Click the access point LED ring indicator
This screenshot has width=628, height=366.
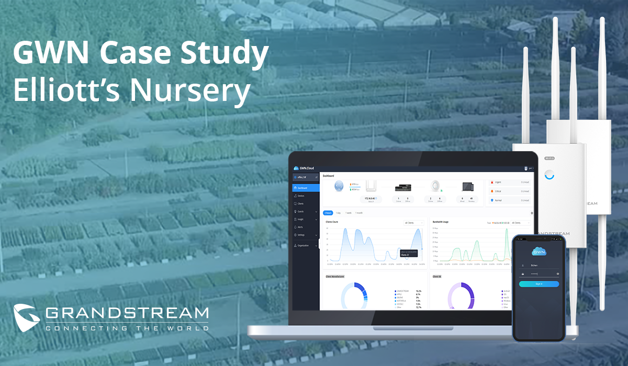coord(549,175)
